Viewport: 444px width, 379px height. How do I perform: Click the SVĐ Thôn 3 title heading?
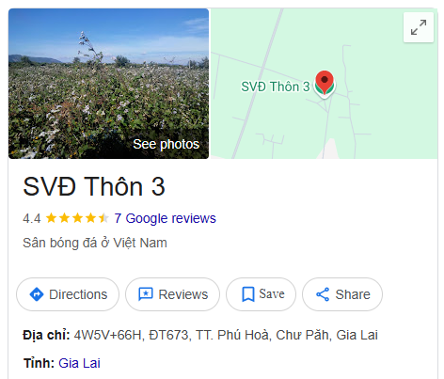click(x=94, y=187)
